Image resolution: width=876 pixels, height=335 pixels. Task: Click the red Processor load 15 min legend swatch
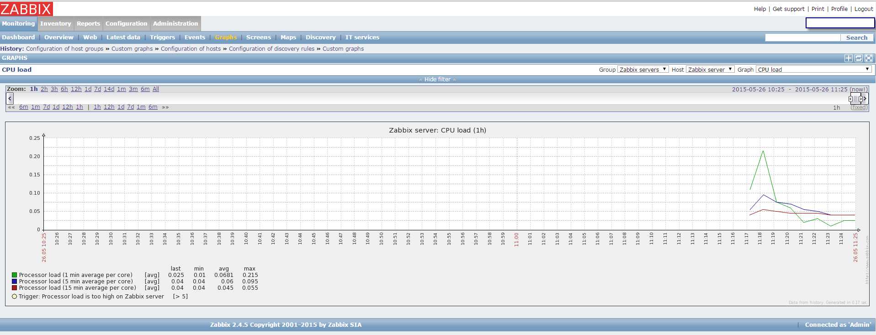tap(14, 288)
